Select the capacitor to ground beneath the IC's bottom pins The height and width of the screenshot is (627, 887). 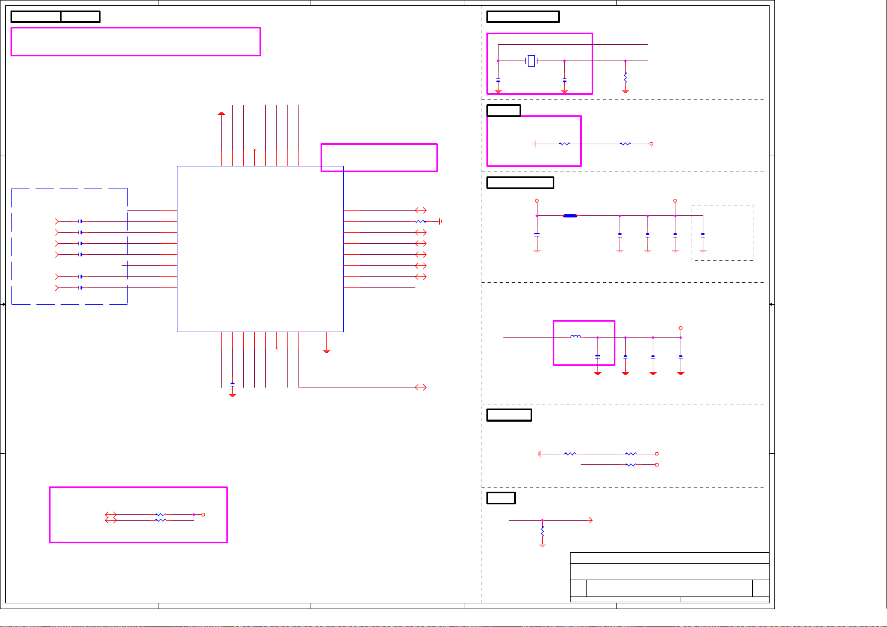pyautogui.click(x=232, y=384)
